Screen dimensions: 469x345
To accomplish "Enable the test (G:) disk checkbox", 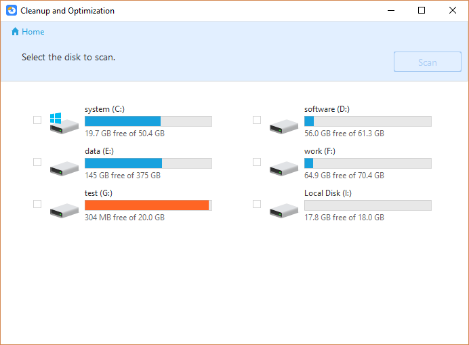I will click(x=37, y=204).
